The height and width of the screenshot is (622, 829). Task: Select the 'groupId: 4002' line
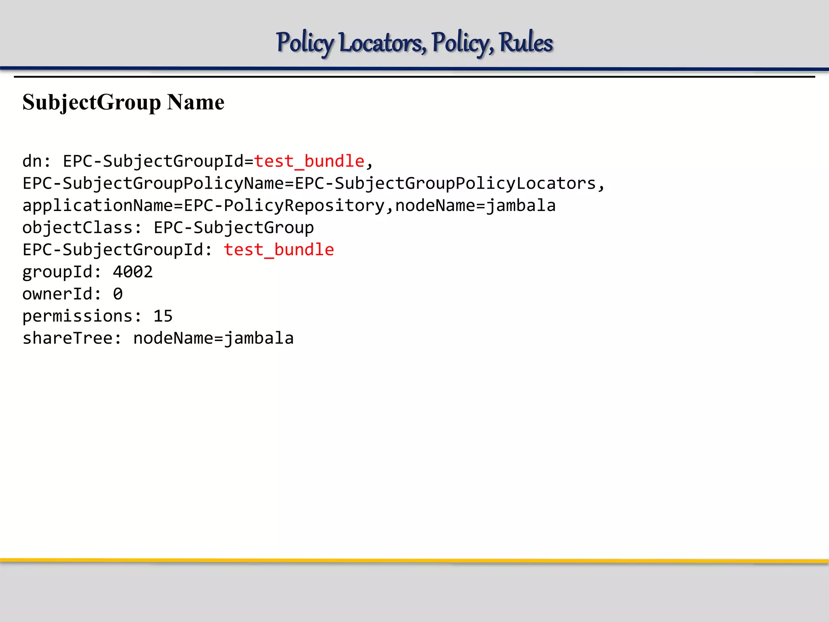[87, 272]
